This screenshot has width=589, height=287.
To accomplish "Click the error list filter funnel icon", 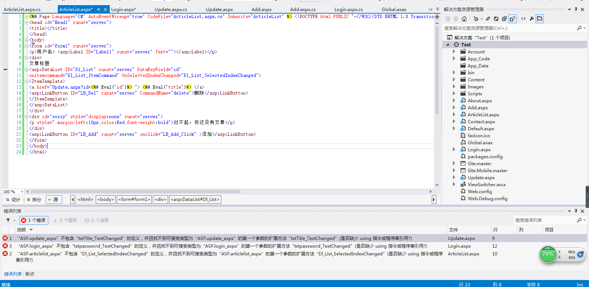I will [x=8, y=220].
